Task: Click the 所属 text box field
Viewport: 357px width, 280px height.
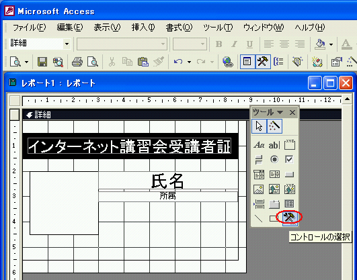Action: tap(168, 196)
